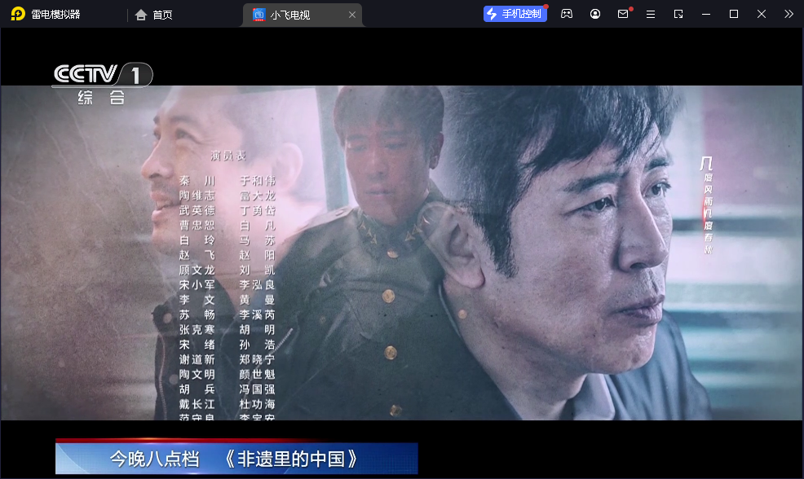Open the user account panel
The image size is (804, 479).
coord(594,14)
